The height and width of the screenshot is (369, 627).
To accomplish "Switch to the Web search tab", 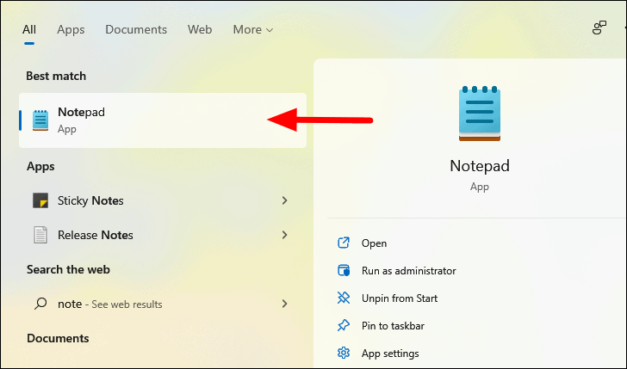I will pyautogui.click(x=200, y=29).
